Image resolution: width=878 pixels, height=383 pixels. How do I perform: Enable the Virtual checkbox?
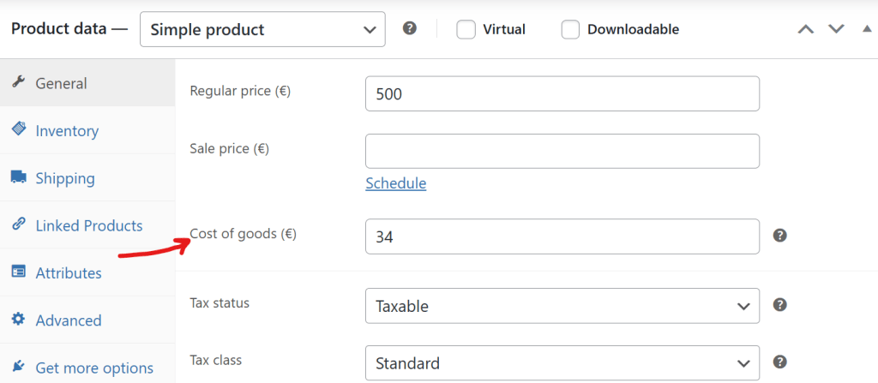[466, 30]
